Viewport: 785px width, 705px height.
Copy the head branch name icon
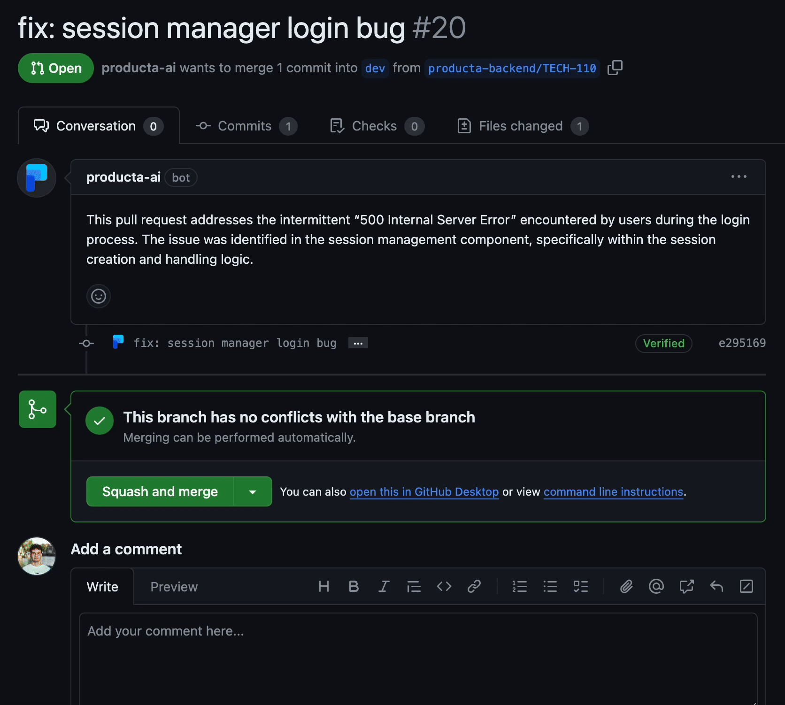[615, 68]
